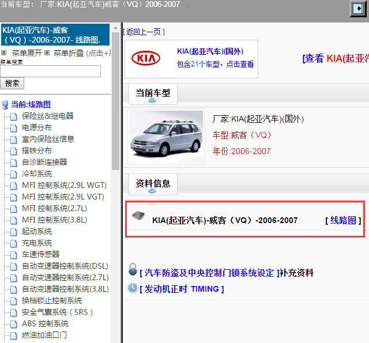369x343 pixels.
Task: Click the 当前车型 tab header
Action: point(153,93)
